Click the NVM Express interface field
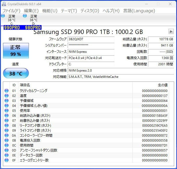This screenshot has height=169, width=177. pyautogui.click(x=91, y=52)
